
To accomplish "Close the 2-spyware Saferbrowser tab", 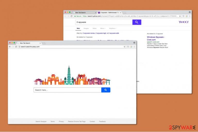I will pyautogui.click(x=121, y=13).
